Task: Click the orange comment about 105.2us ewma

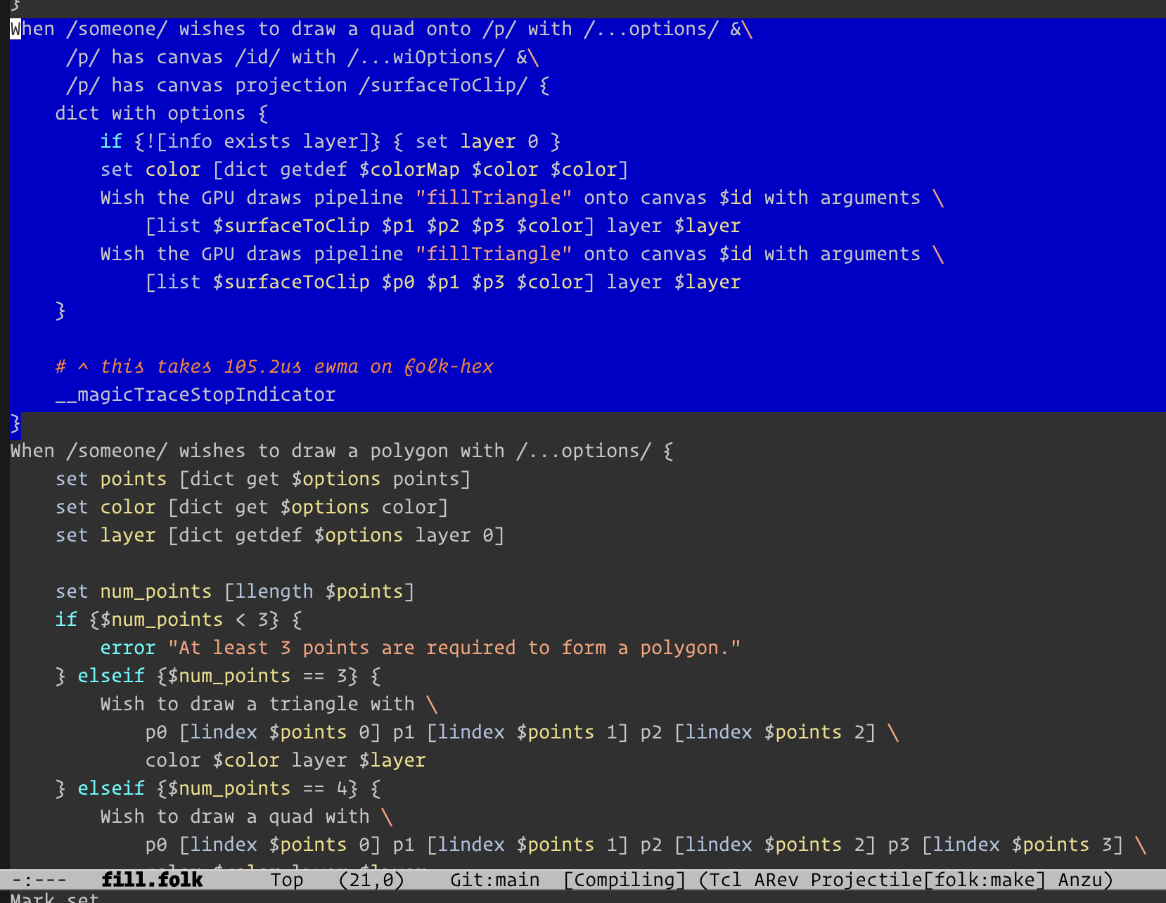Action: tap(274, 366)
